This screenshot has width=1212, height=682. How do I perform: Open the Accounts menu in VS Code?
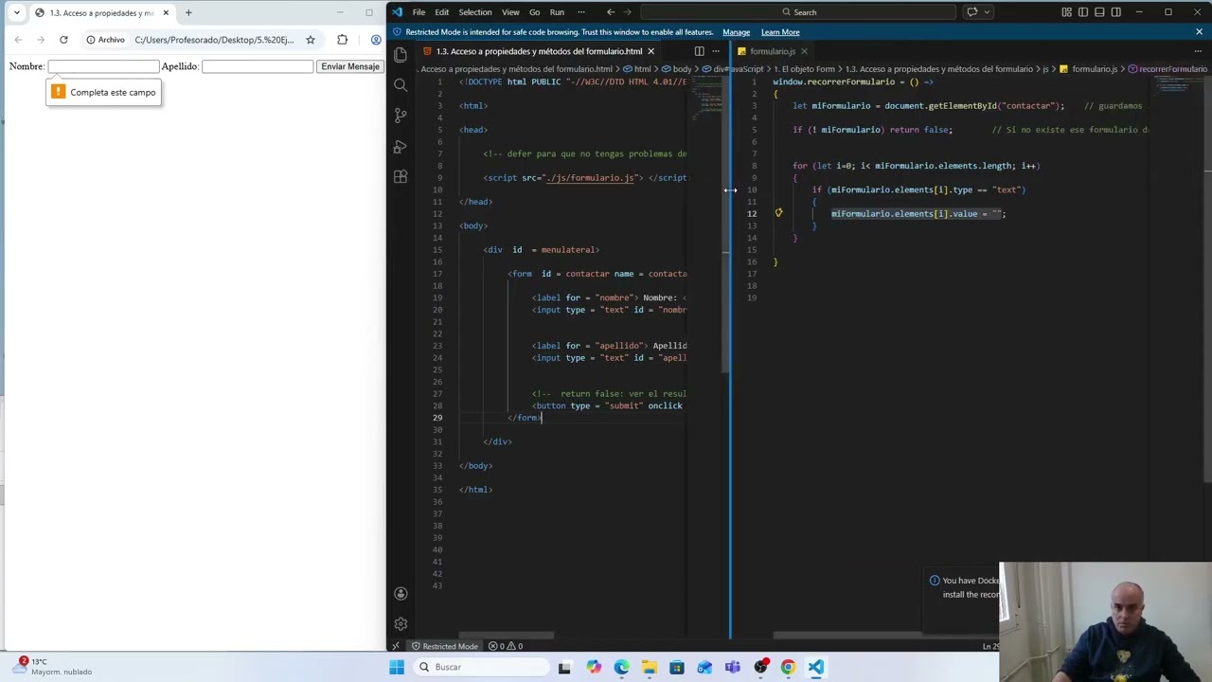tap(401, 594)
